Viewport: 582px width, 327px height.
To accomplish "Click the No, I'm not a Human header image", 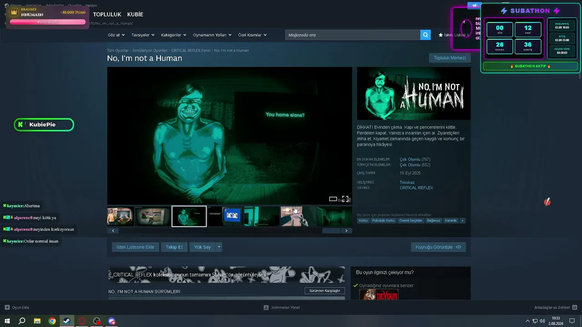I will point(414,94).
